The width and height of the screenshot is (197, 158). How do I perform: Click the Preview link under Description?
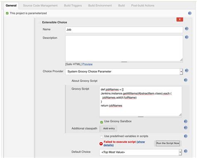pos(87,64)
